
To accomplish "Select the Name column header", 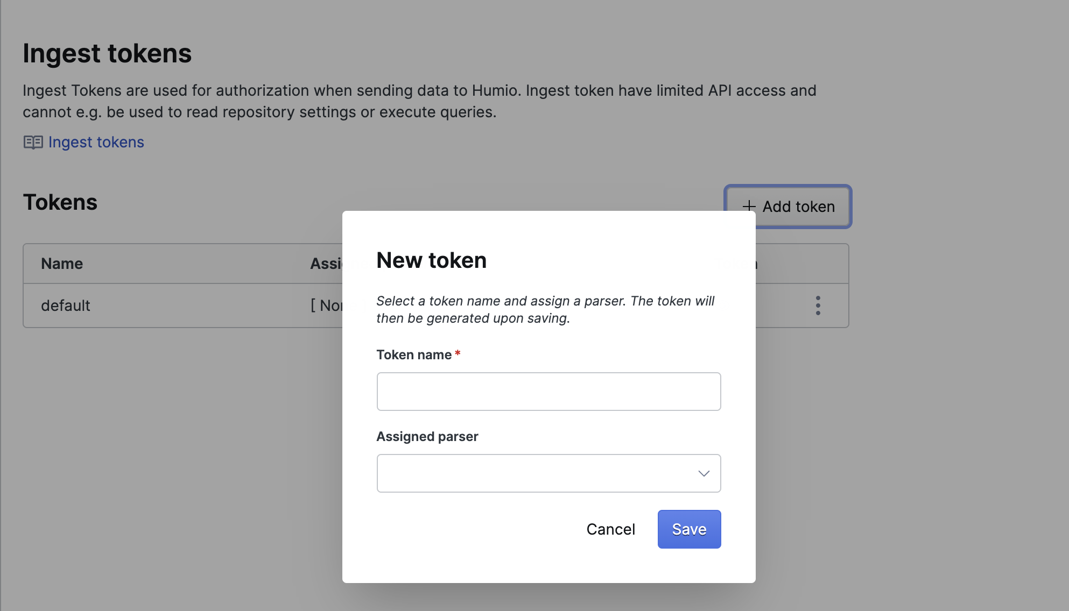I will (61, 264).
